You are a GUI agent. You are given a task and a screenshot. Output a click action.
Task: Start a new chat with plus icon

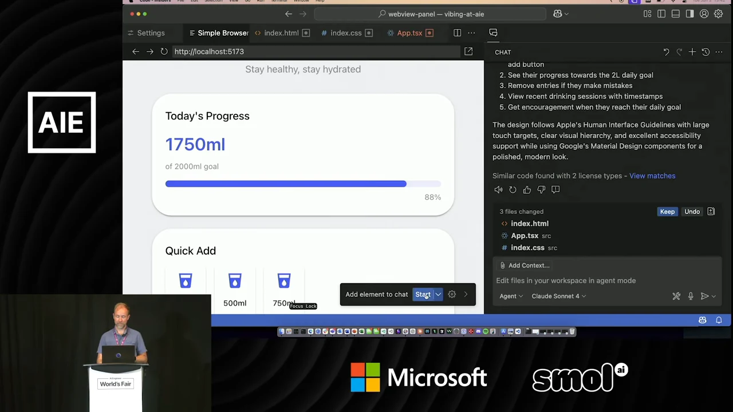click(692, 52)
